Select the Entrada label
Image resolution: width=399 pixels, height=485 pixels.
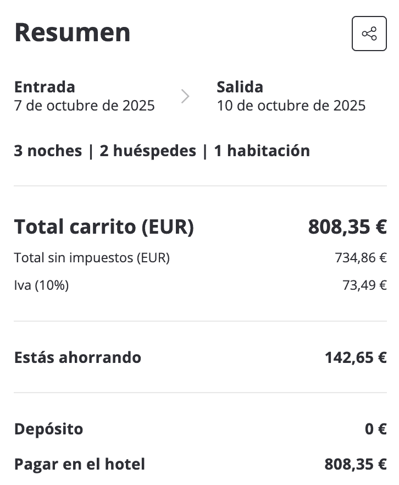45,87
